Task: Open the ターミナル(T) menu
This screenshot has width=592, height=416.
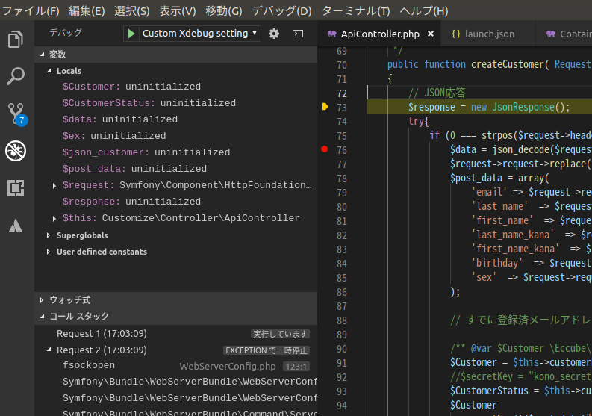Action: coord(355,11)
